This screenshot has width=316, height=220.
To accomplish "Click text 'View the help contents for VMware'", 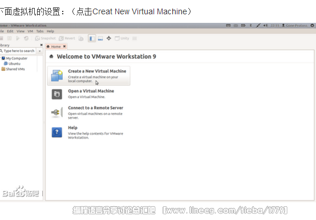I will click(95, 134).
